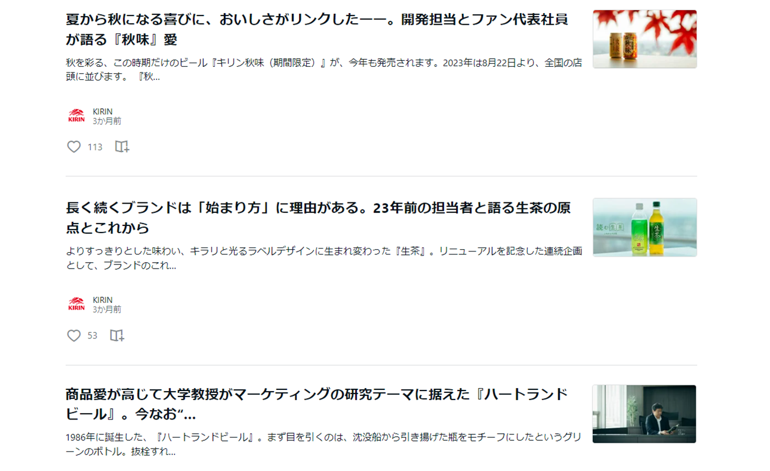Click the KIRIN author name on 生茶 article
This screenshot has height=471, width=770.
(102, 300)
